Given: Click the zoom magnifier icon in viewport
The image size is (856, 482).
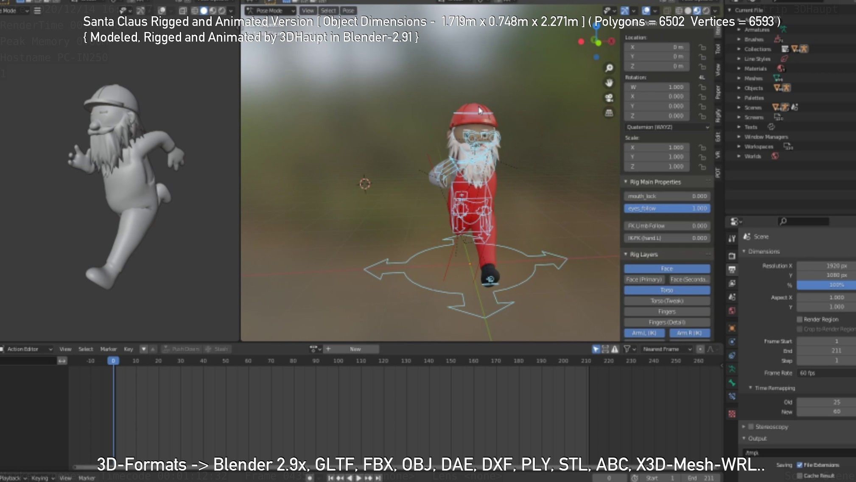Looking at the screenshot, I should coord(609,68).
